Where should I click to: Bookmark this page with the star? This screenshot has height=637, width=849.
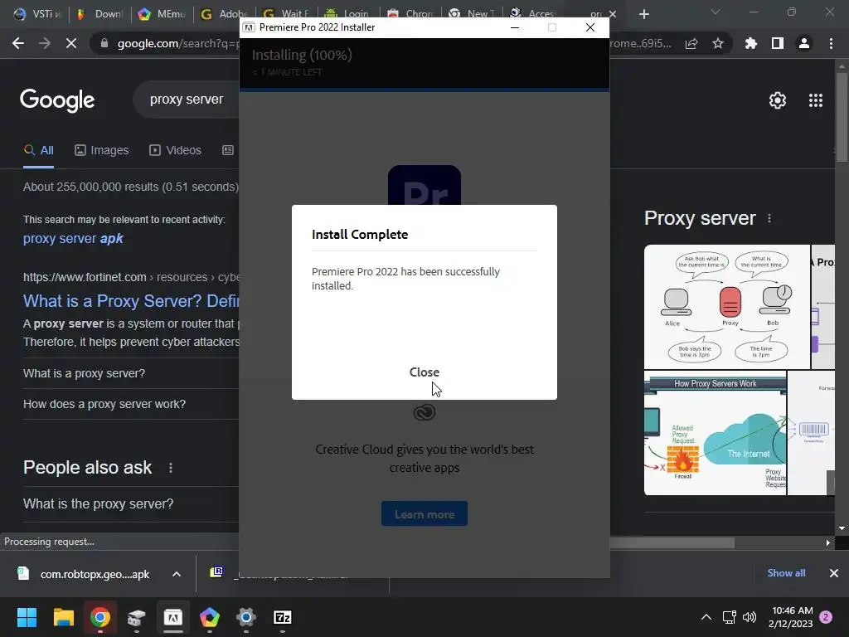tap(718, 43)
